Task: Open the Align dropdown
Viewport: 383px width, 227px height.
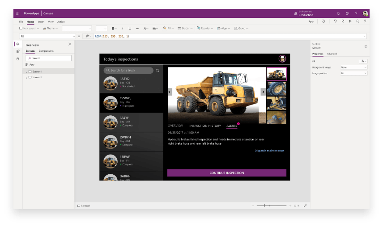Action: point(224,29)
